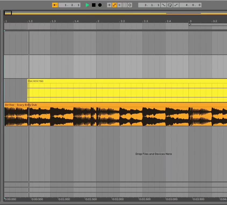Select the yellow Наследство clip title
This screenshot has height=205, width=227.
[36, 81]
